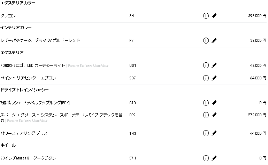Click the スポーツ エグゾースト システム item name
Screen dimensions: 268x165
click(61, 118)
